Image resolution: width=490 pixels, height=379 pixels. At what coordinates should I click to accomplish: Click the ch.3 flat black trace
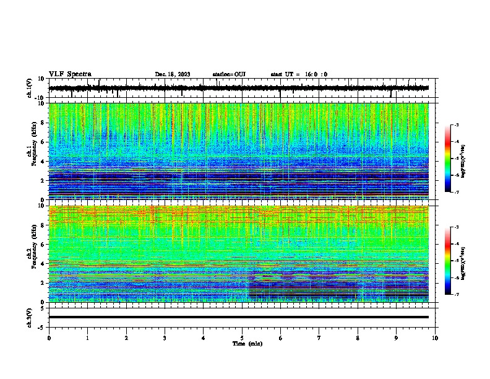239,317
